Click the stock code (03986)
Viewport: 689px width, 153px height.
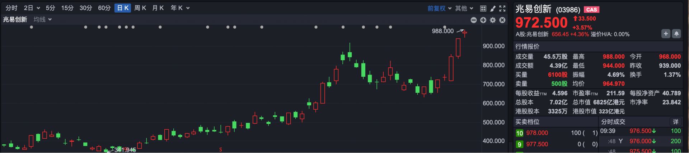[x=568, y=10]
